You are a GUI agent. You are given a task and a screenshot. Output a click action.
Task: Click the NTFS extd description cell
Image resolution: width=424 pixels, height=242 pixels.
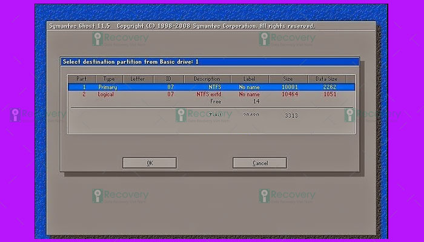pyautogui.click(x=209, y=94)
